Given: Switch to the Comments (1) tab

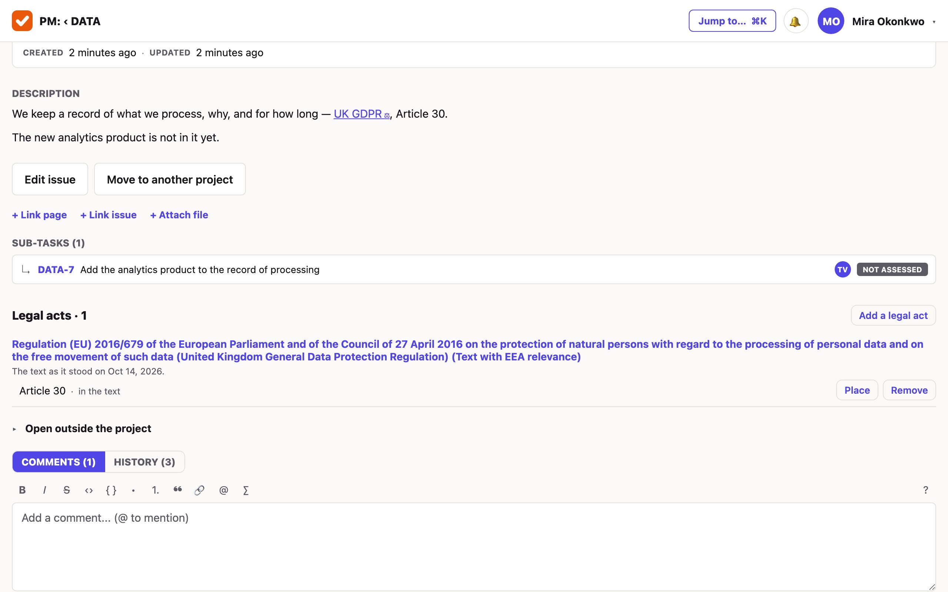Looking at the screenshot, I should [x=59, y=462].
